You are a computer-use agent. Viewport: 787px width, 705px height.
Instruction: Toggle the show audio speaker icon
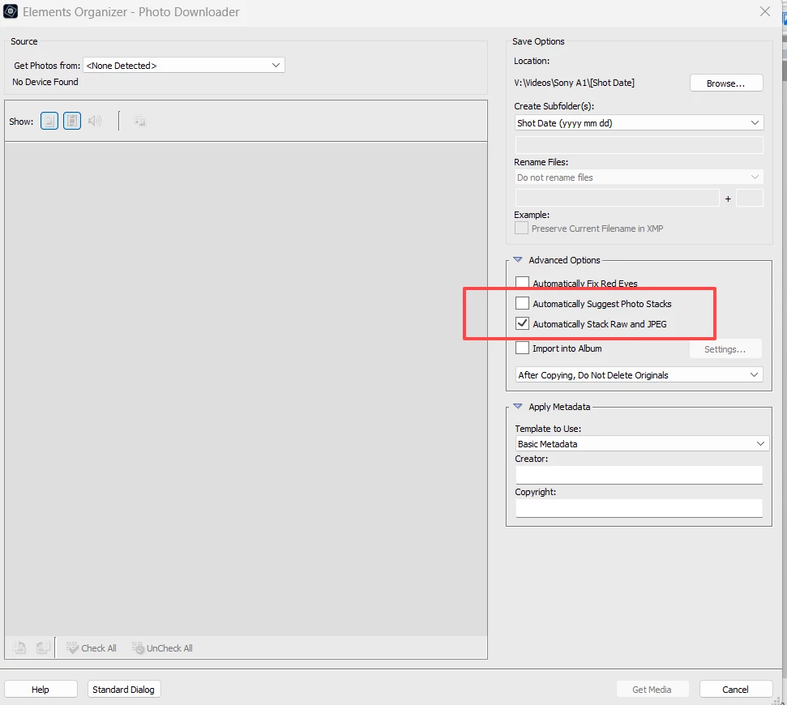click(x=94, y=121)
